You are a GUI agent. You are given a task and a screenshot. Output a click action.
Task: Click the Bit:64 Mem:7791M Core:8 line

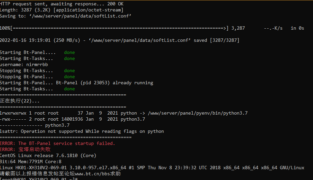click(x=31, y=161)
